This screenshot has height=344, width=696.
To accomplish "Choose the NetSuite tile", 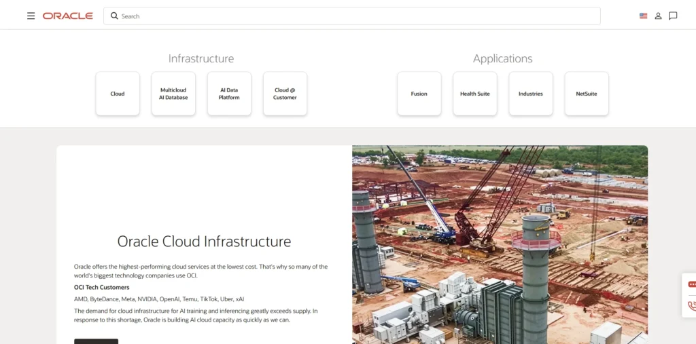I will point(587,94).
